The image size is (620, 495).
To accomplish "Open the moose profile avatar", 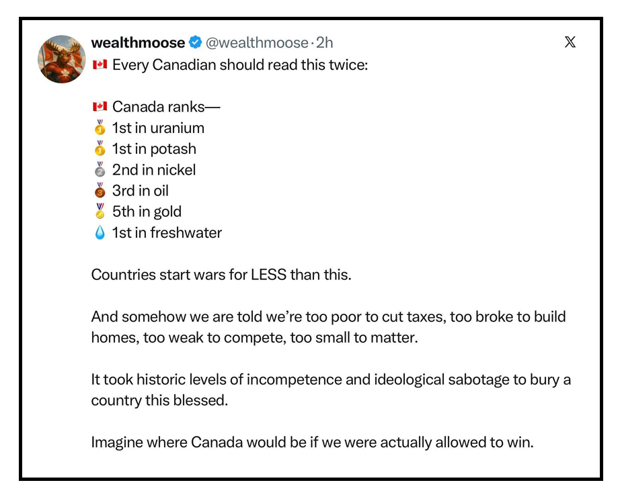I will coord(62,59).
